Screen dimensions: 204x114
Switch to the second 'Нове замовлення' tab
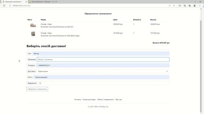(40, 2)
